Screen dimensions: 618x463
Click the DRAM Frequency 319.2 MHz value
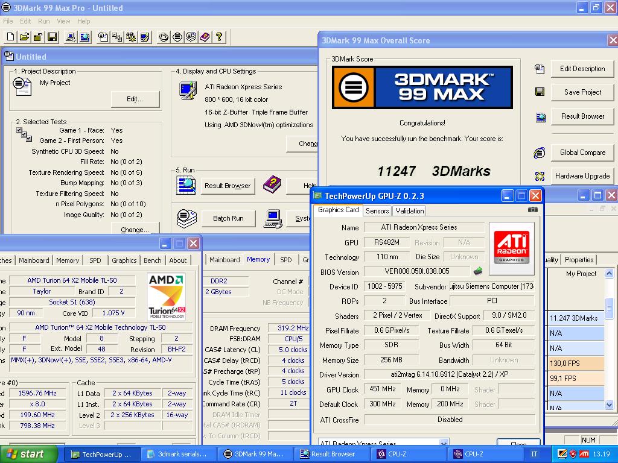point(293,328)
